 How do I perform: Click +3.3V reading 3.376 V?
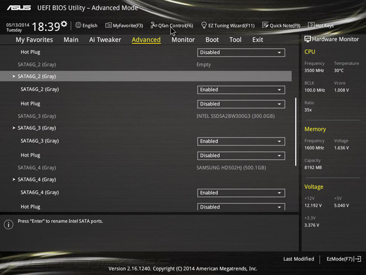pyautogui.click(x=312, y=225)
